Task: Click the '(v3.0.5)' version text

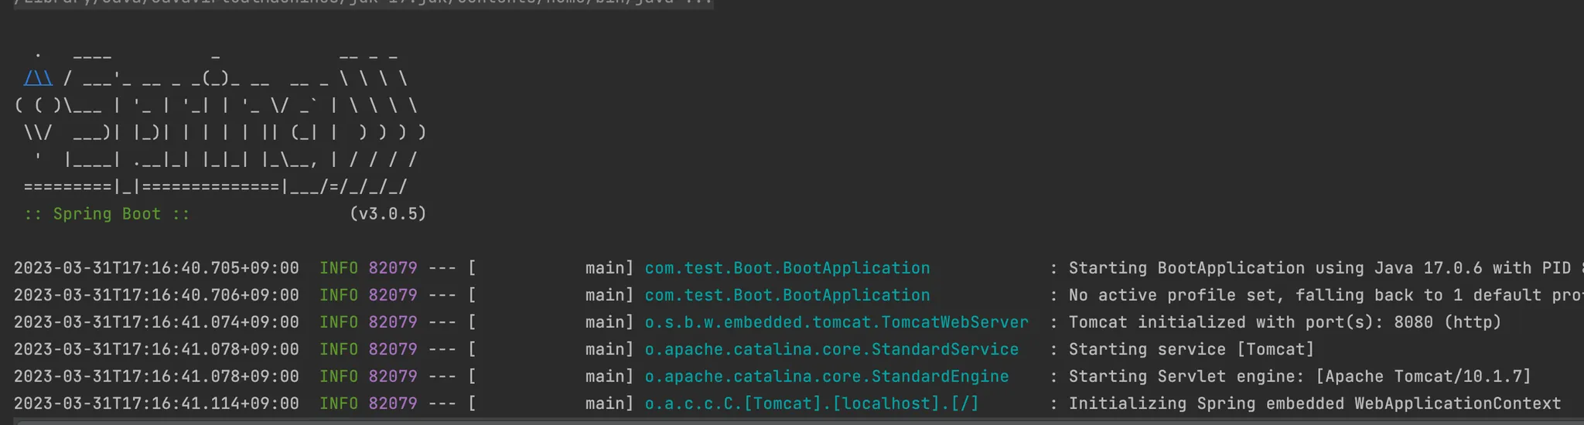Action: pos(388,214)
